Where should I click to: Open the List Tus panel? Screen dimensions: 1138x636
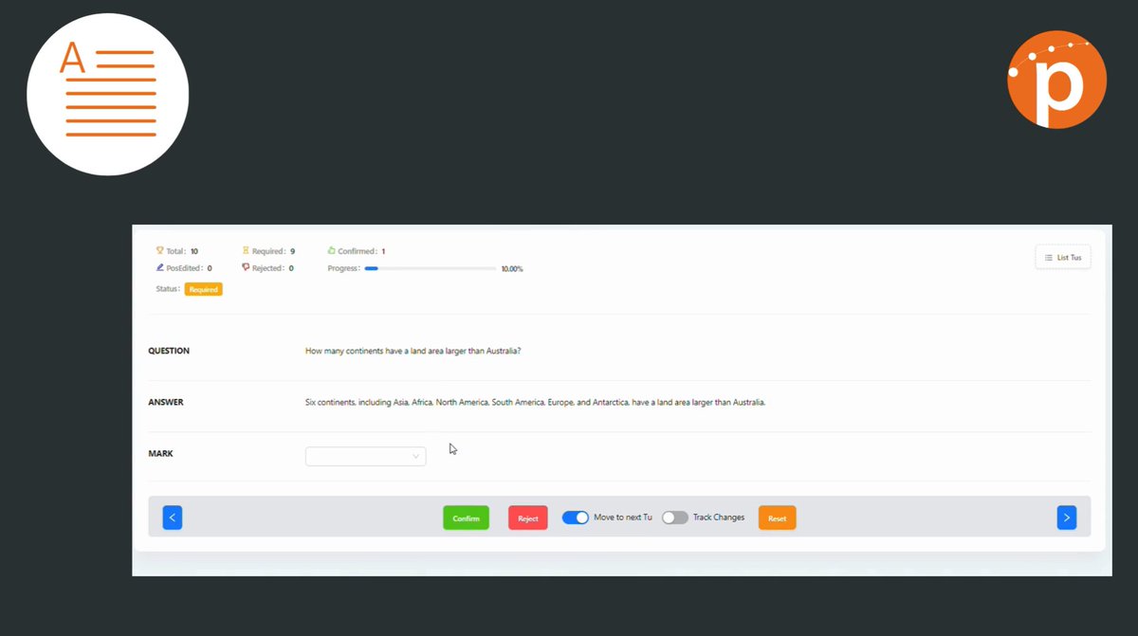coord(1063,258)
